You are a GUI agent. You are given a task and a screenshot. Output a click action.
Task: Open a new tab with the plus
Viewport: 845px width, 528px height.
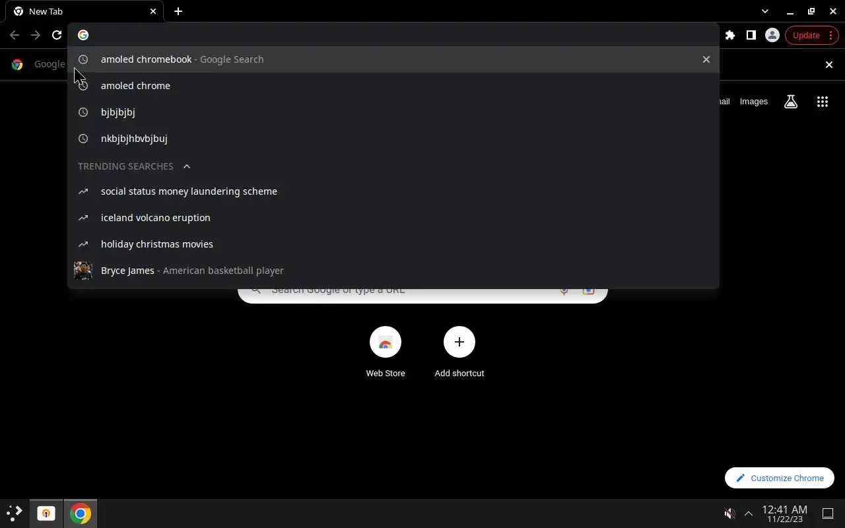tap(178, 11)
